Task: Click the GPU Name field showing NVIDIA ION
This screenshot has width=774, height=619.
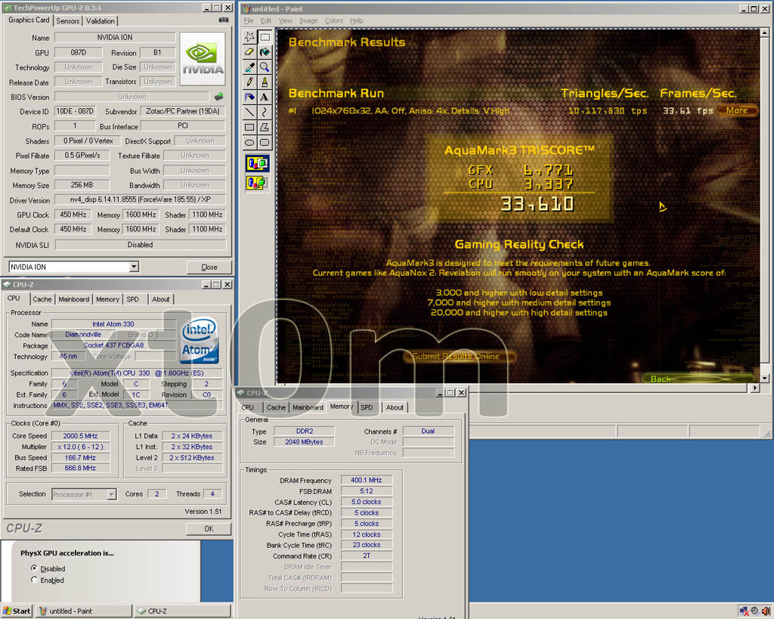Action: pos(115,38)
